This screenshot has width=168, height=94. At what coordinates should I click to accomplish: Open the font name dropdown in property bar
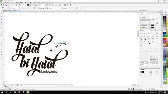coord(60,8)
